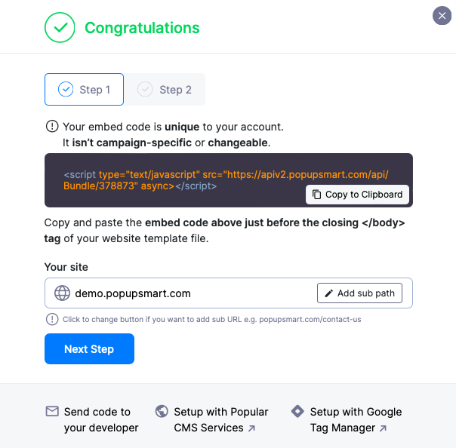This screenshot has width=456, height=448.
Task: Click the envelope icon for sending code
Action: click(x=52, y=412)
